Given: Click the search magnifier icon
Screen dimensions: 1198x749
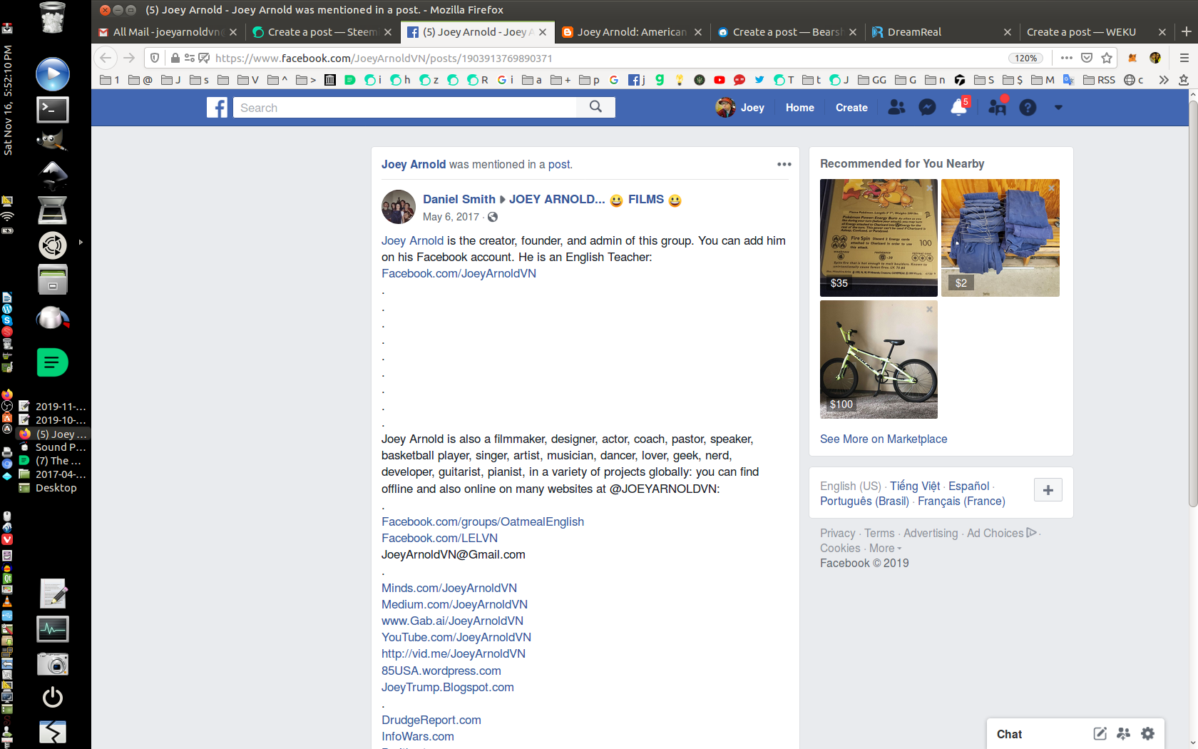Looking at the screenshot, I should (595, 107).
